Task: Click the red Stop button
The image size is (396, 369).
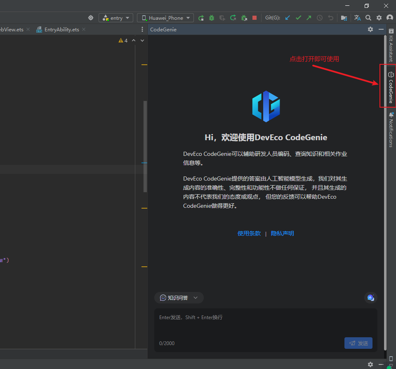Action: point(255,18)
